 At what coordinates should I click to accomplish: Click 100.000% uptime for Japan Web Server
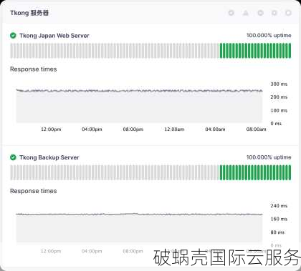coord(269,36)
